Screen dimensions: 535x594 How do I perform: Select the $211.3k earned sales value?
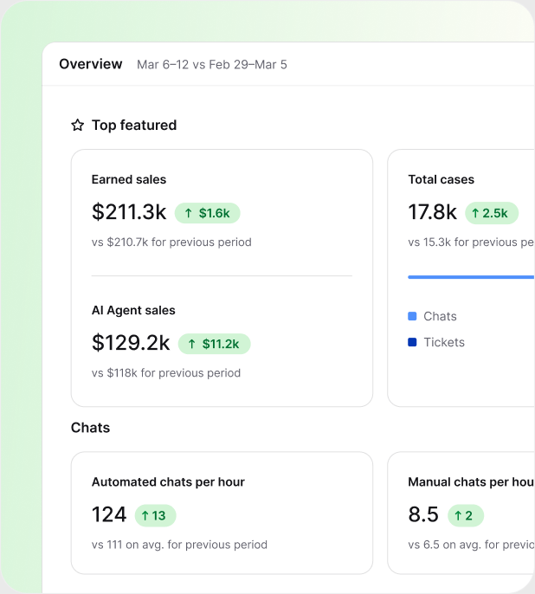(x=129, y=212)
